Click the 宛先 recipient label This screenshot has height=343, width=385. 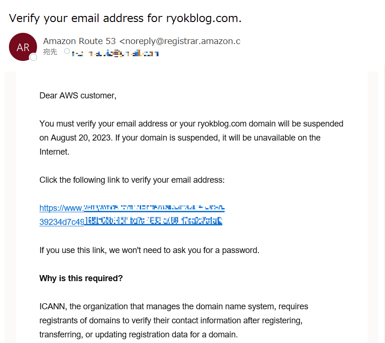50,52
